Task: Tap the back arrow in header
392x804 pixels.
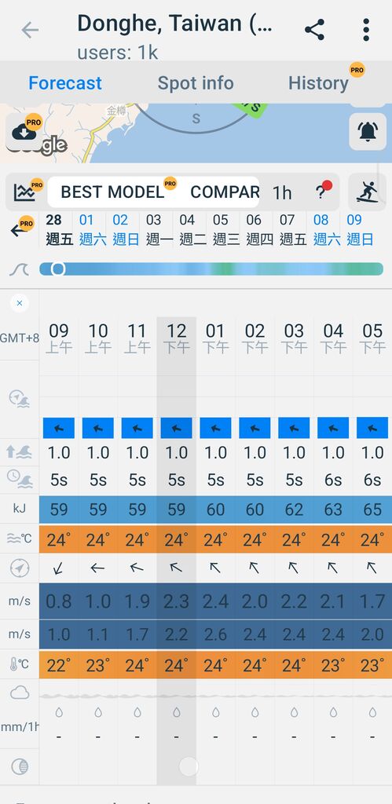Action: (30, 31)
